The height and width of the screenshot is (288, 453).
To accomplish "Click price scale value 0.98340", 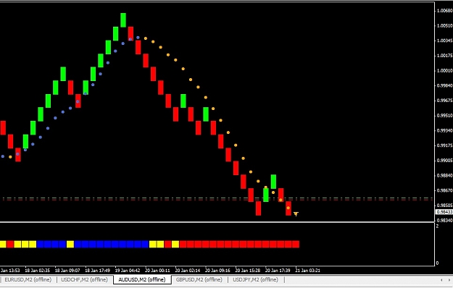I will point(444,221).
